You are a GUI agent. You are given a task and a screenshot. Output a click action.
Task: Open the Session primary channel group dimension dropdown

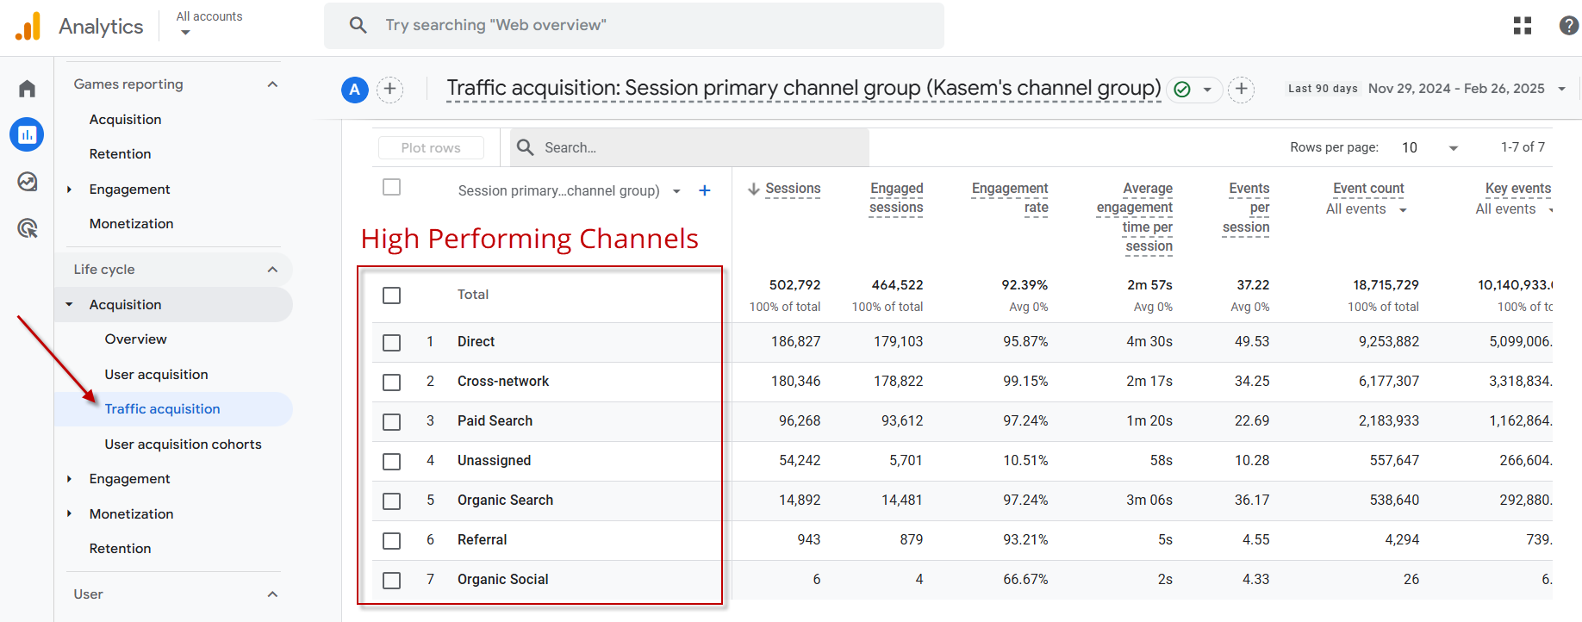click(x=676, y=191)
